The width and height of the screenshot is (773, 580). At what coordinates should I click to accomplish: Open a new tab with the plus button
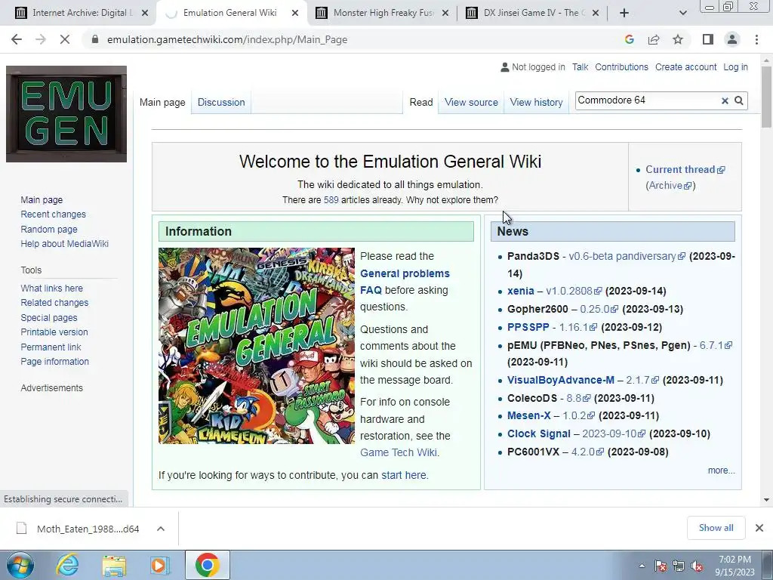pos(624,13)
